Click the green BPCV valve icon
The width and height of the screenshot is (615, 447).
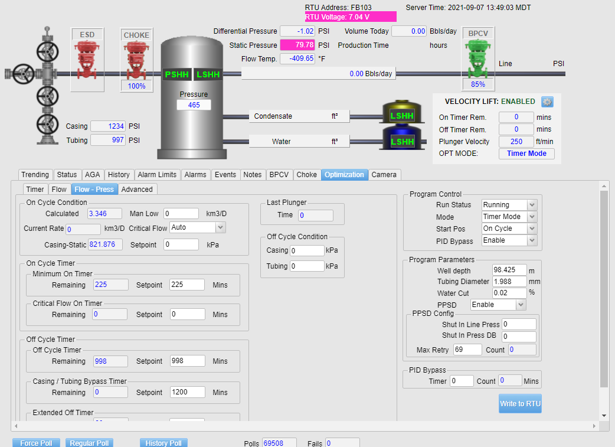click(x=477, y=58)
